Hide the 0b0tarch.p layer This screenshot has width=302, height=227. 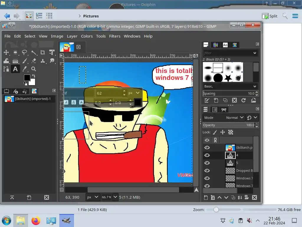(207, 148)
